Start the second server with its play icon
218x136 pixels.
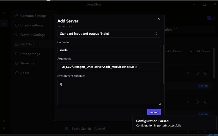[189, 102]
